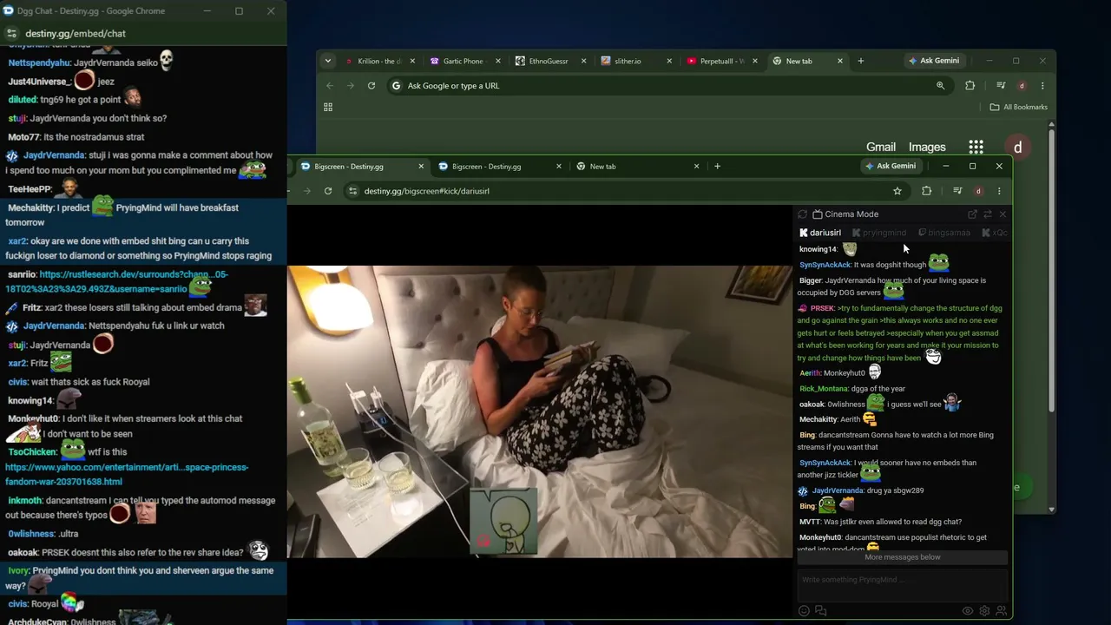Swap chat side with arrows icon
1111x625 pixels.
tap(988, 214)
